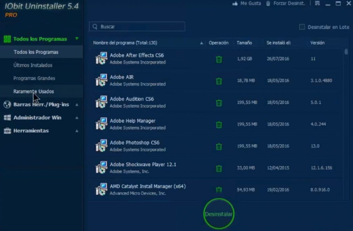
Task: Click the version 8.0.916.0 value
Action: tap(320, 190)
